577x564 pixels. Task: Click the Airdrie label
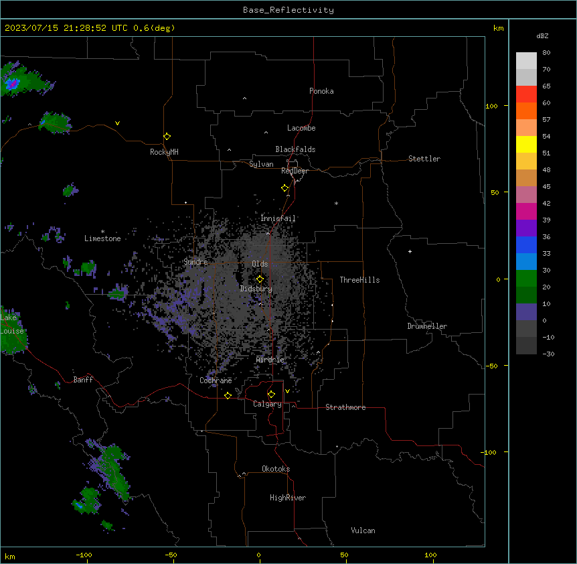[x=270, y=360]
